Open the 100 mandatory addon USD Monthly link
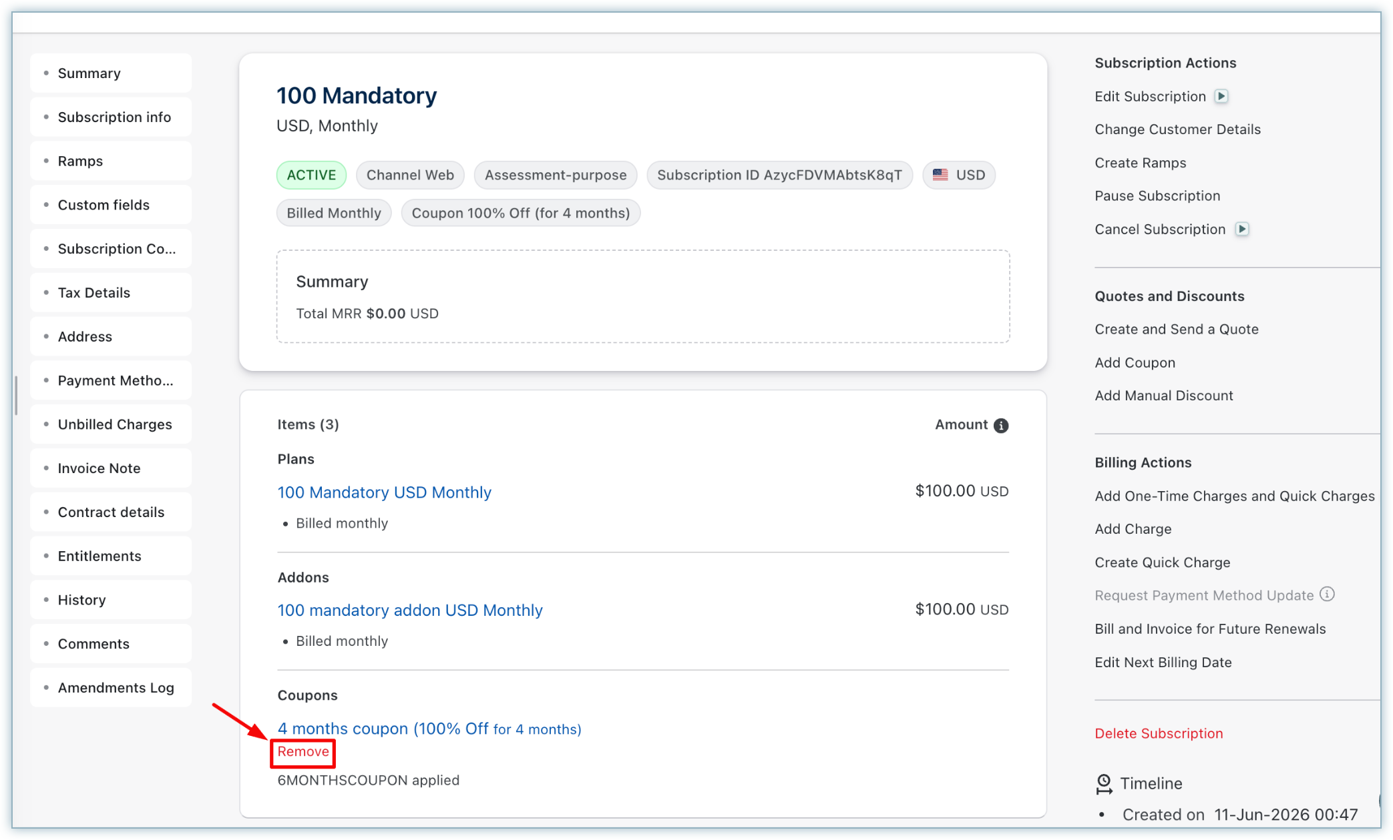Screen dimensions: 1393x840 tap(410, 610)
